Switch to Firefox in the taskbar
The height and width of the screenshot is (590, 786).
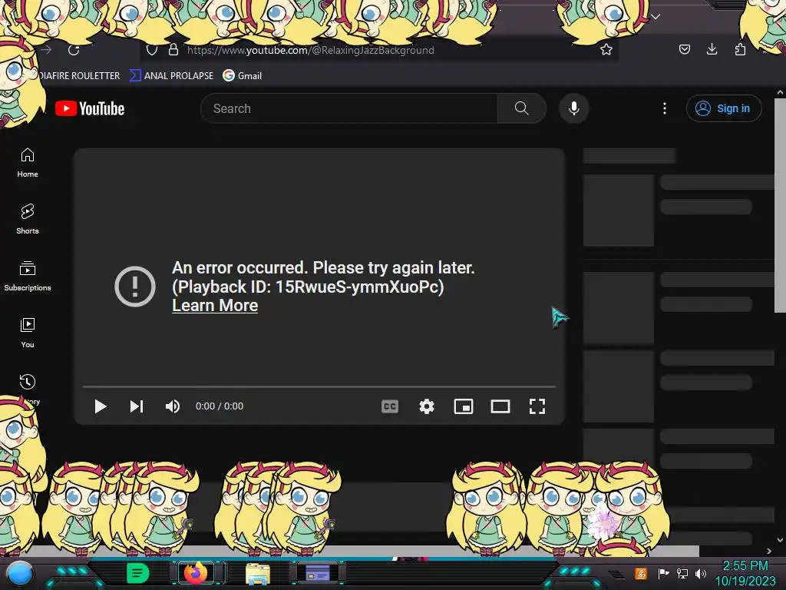(x=196, y=573)
